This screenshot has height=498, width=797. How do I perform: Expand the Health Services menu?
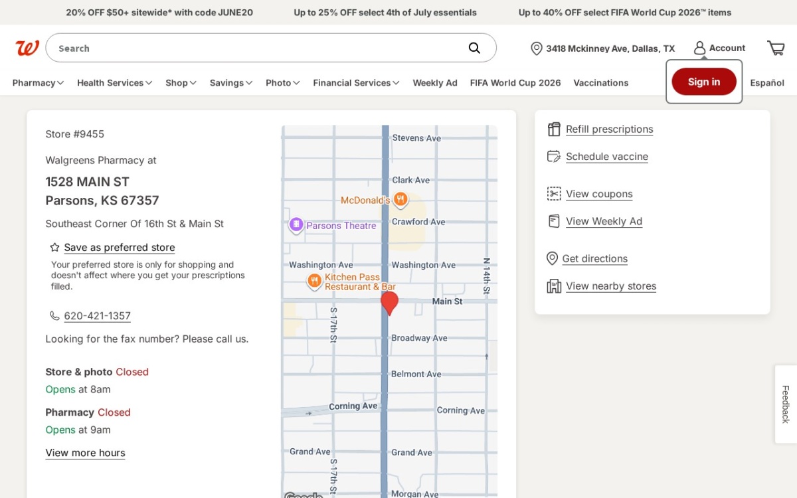114,83
